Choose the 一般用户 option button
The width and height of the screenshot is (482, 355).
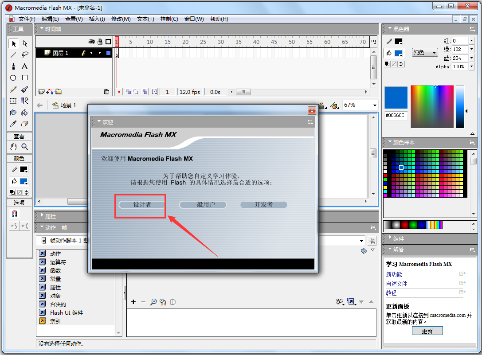coord(203,205)
